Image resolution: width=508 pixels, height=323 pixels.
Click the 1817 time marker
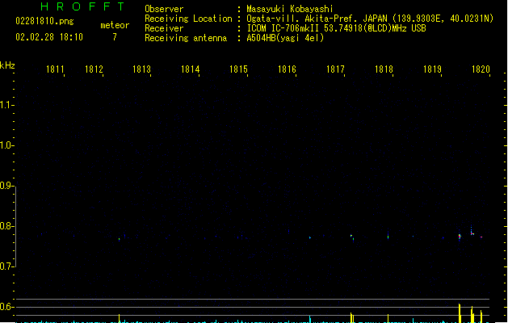[x=336, y=69]
